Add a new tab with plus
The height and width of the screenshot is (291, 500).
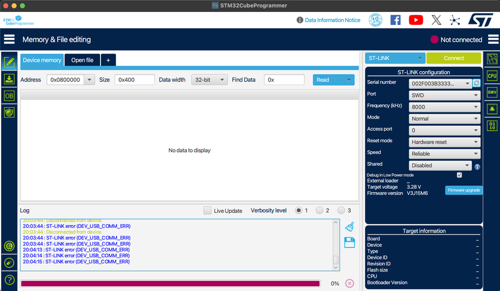coord(108,60)
